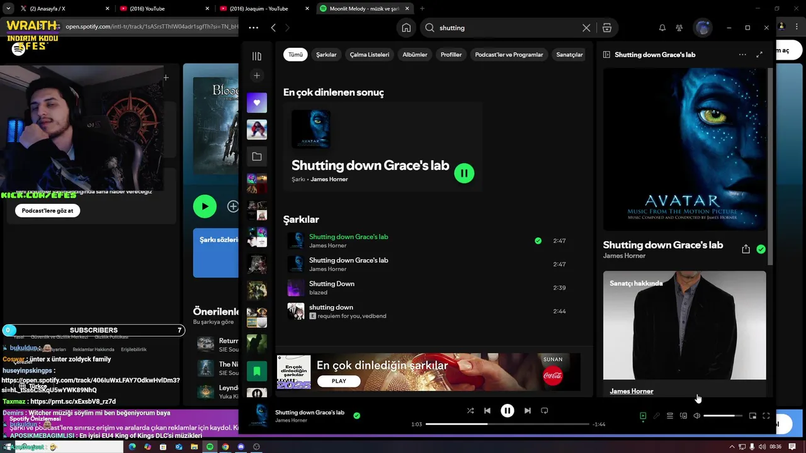Open James Horner link in artist card
The width and height of the screenshot is (806, 453).
(x=632, y=391)
